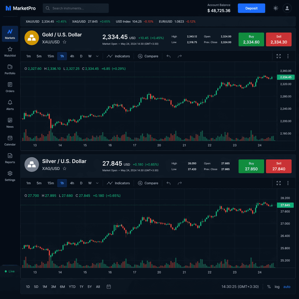Screen dimensions: 299x299
Task: Open the date range calendar icon
Action: click(x=109, y=287)
